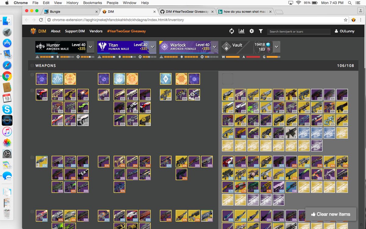Image resolution: width=366 pixels, height=229 pixels.
Task: Collapse the WEAPONS section
Action: [x=32, y=65]
